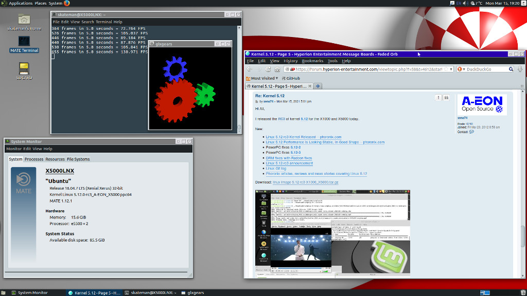This screenshot has height=296, width=527.
Task: Click the search magnifier icon in DuckDuckGo box
Action: pyautogui.click(x=511, y=69)
